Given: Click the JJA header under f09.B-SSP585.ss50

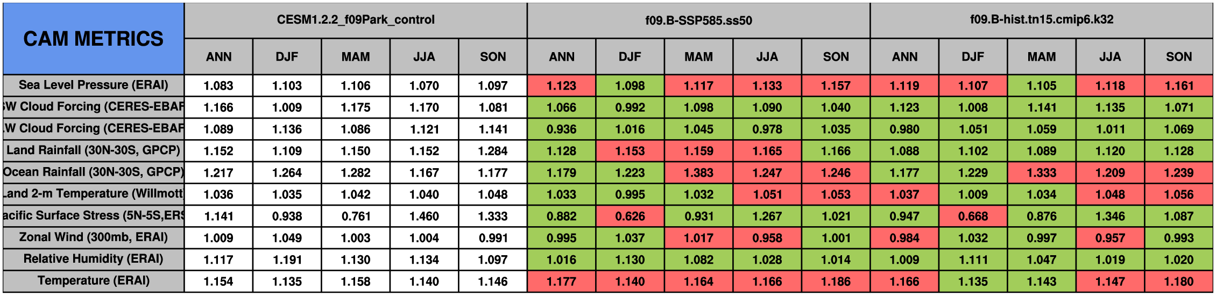Looking at the screenshot, I should click(767, 56).
